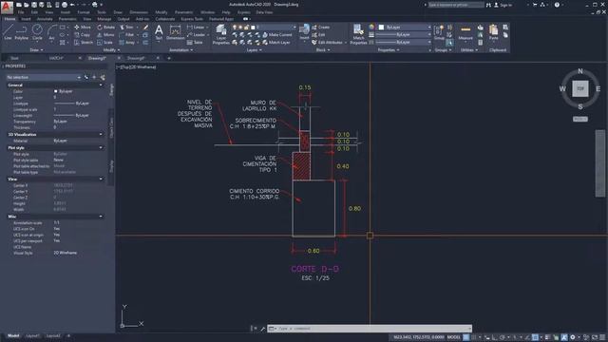Viewport: 608px width, 342px height.
Task: Click the Copy tool in Modify panel
Action: pos(83,35)
